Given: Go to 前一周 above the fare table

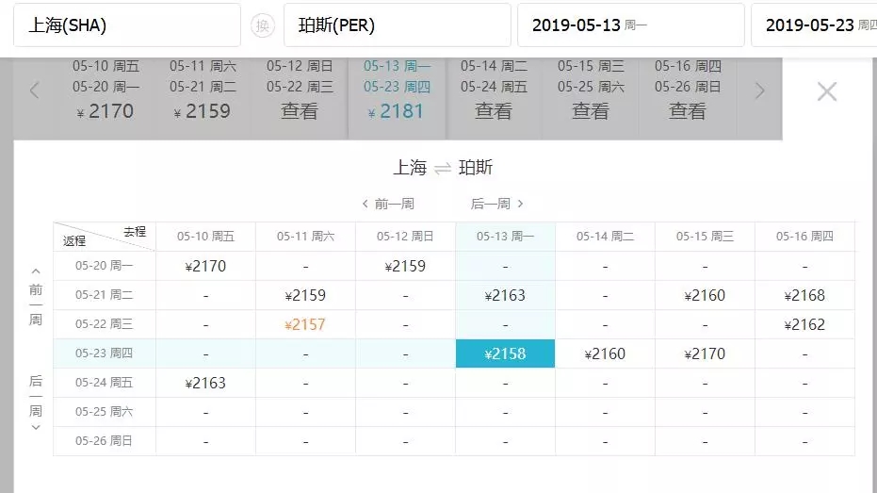Looking at the screenshot, I should pyautogui.click(x=388, y=204).
